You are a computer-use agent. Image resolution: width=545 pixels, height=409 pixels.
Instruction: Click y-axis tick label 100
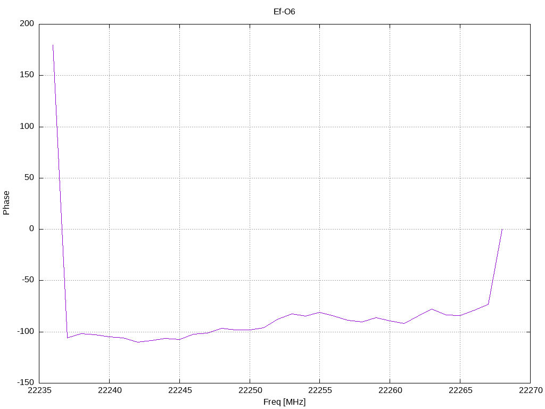[x=27, y=126]
